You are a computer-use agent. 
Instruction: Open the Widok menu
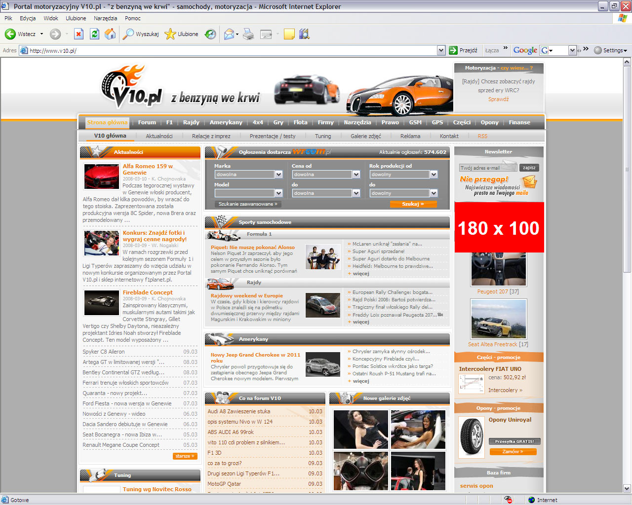coord(51,18)
